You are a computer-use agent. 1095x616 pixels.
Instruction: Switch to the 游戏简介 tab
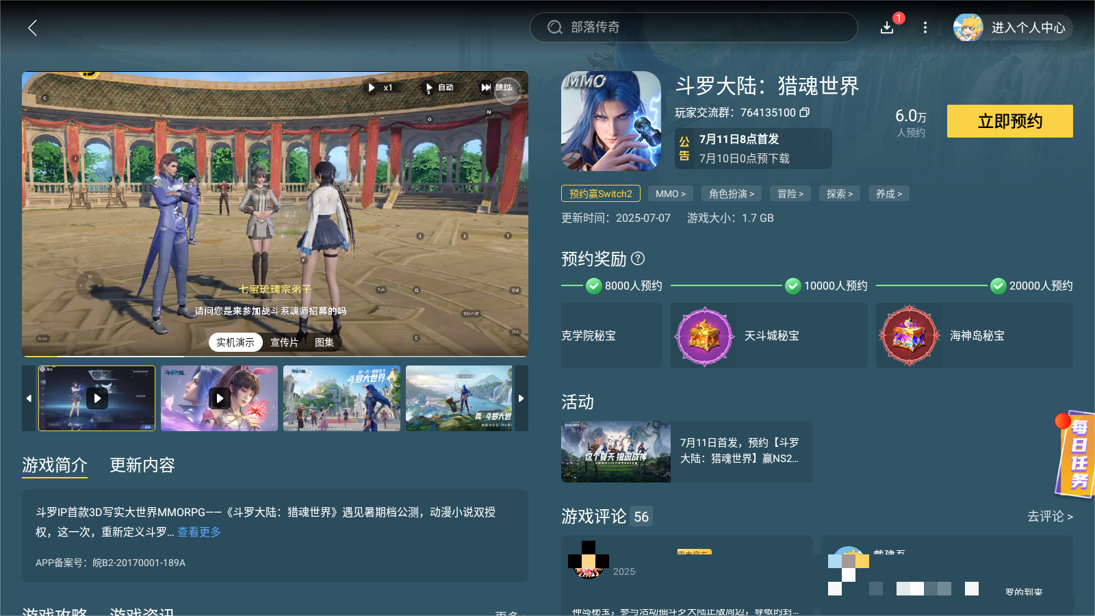pyautogui.click(x=55, y=465)
